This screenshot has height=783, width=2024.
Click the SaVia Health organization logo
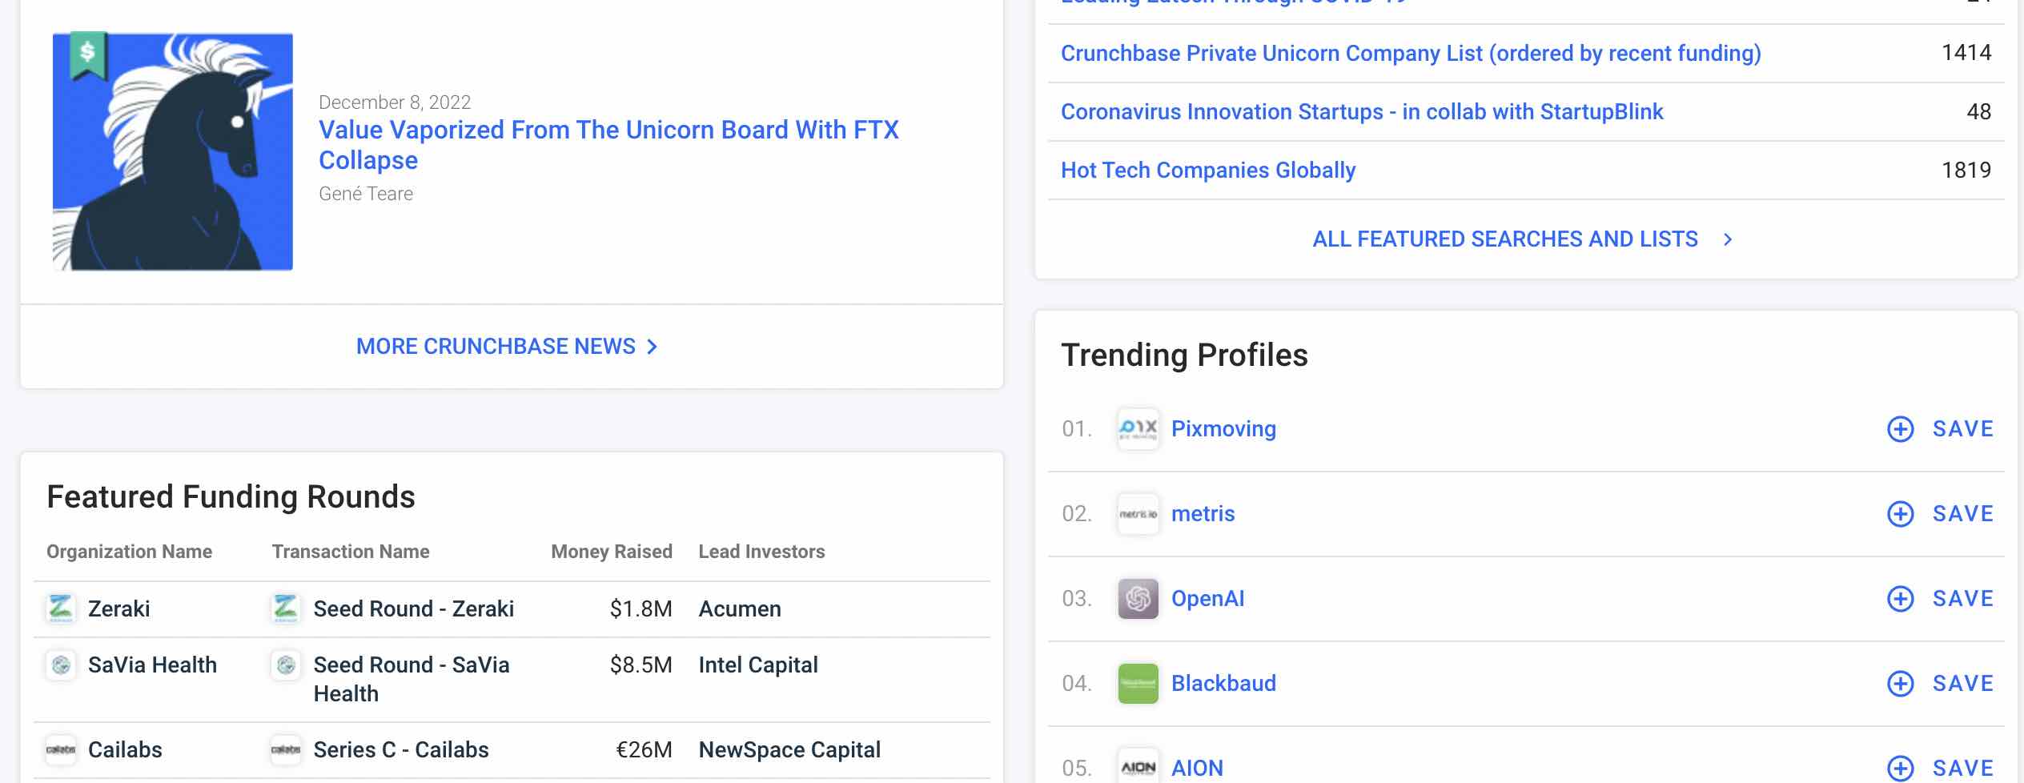click(x=61, y=665)
